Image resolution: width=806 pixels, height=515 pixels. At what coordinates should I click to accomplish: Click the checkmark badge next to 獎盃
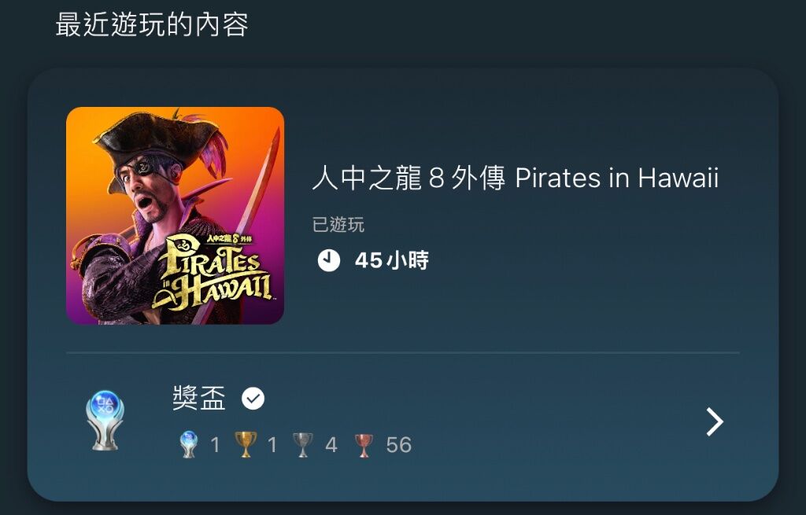coord(253,399)
